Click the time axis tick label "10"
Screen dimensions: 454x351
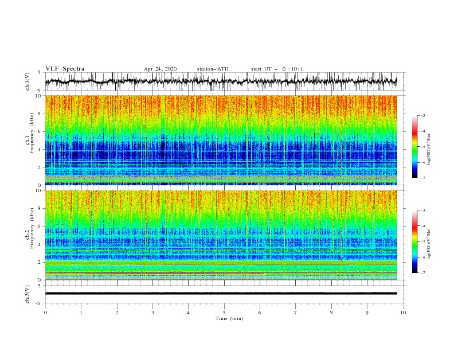pos(403,313)
